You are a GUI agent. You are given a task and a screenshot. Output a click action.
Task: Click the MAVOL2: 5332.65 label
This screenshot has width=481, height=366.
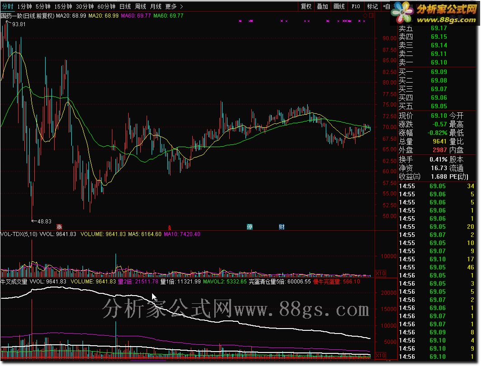point(225,281)
